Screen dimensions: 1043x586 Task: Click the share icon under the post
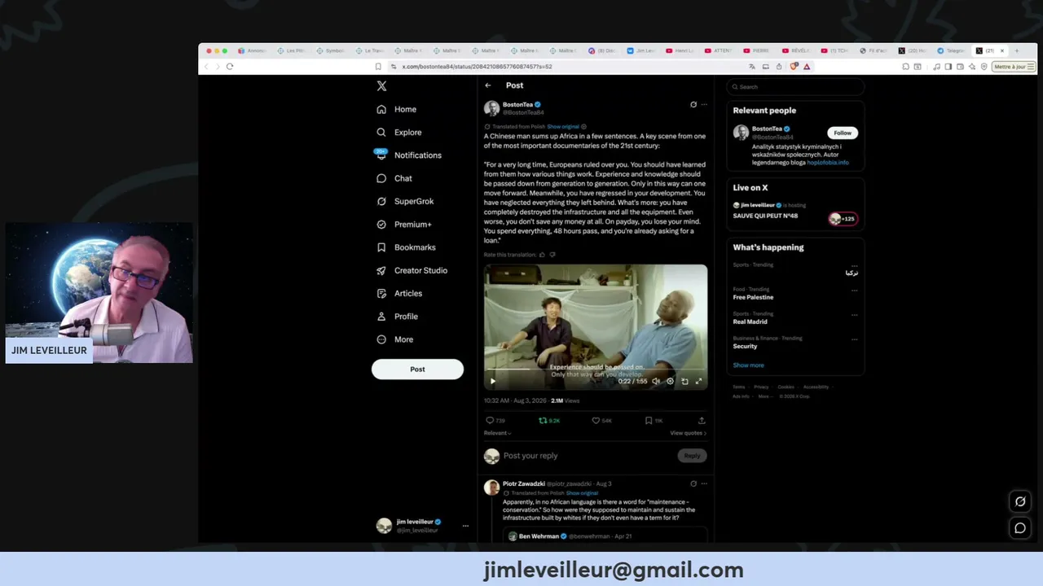click(x=702, y=421)
